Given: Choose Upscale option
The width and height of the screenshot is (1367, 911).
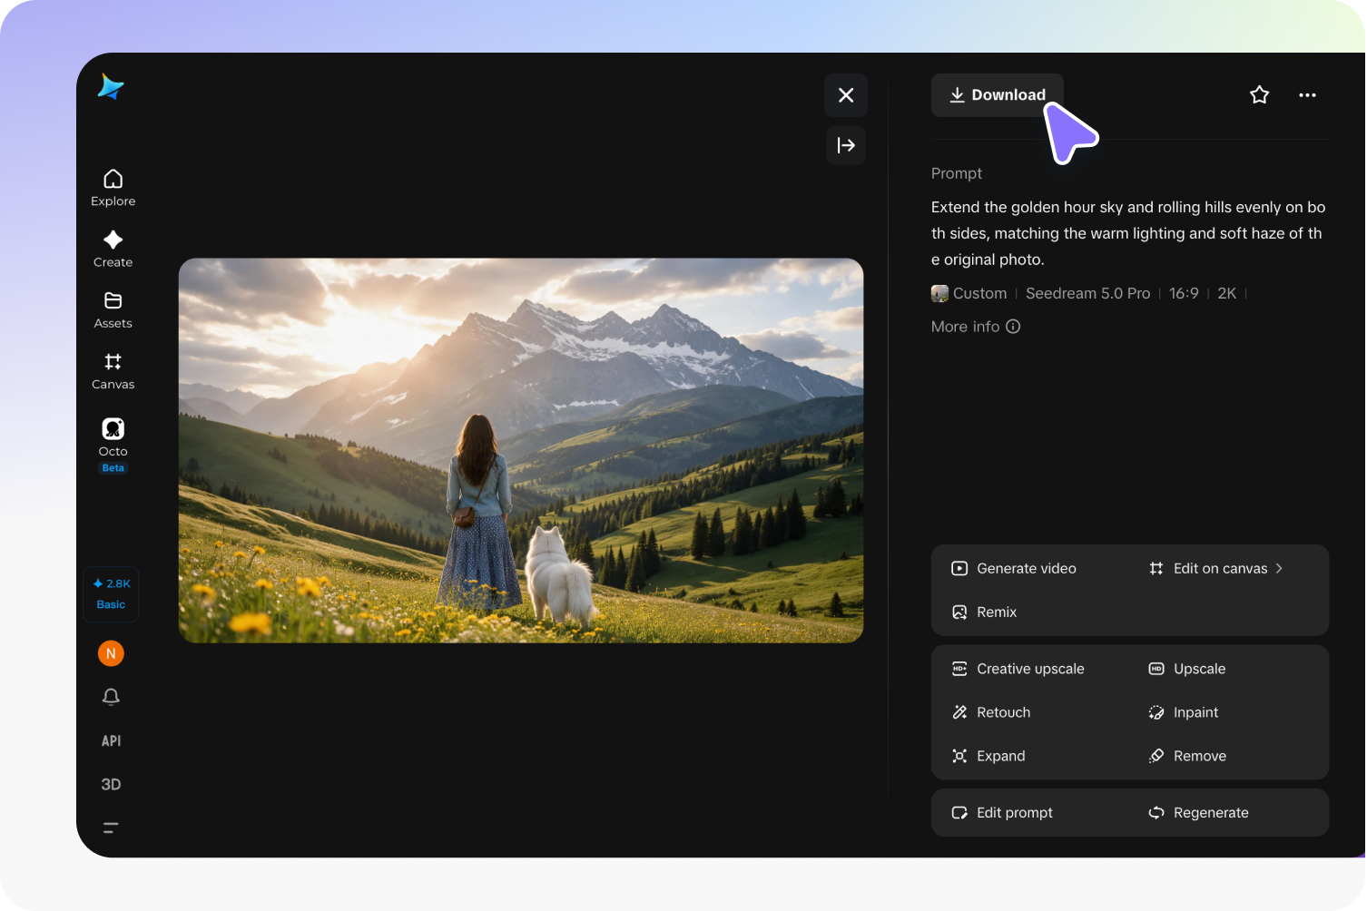Looking at the screenshot, I should (x=1186, y=669).
